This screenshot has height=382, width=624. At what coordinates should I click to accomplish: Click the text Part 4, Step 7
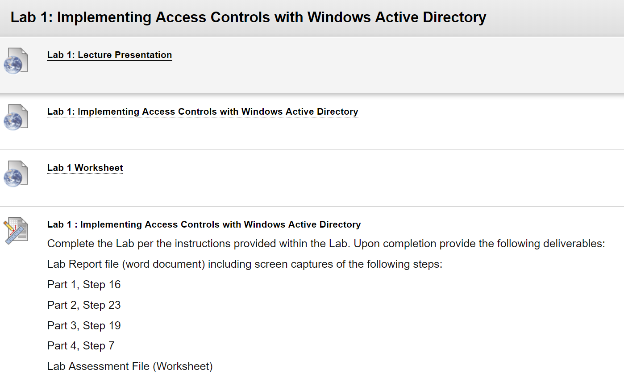(81, 346)
